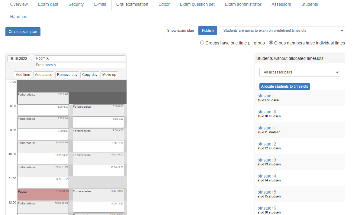Go to the E-mail tab
Viewport: 363px width, 215px height.
pos(100,4)
